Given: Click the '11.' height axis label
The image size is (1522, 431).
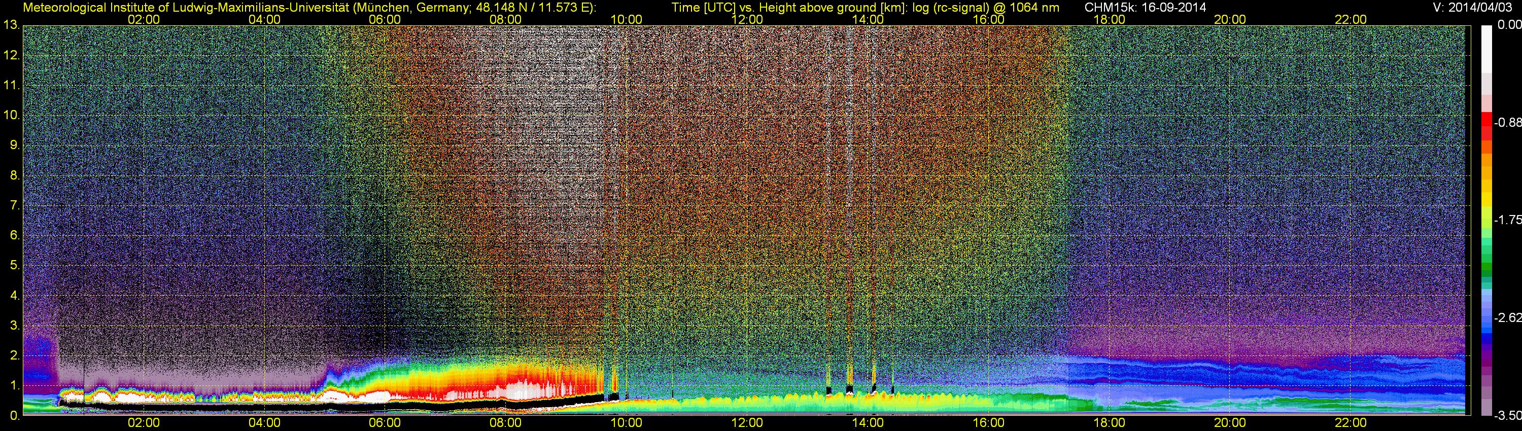Looking at the screenshot, I should coord(11,86).
